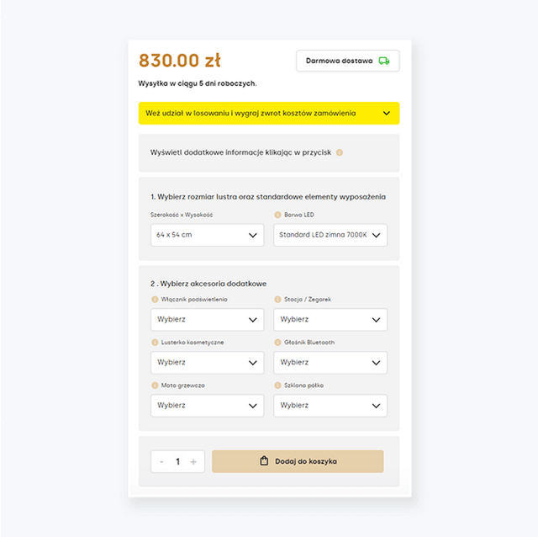Click the info icon by Stacja / Zegarek
538x537 pixels.
[277, 299]
